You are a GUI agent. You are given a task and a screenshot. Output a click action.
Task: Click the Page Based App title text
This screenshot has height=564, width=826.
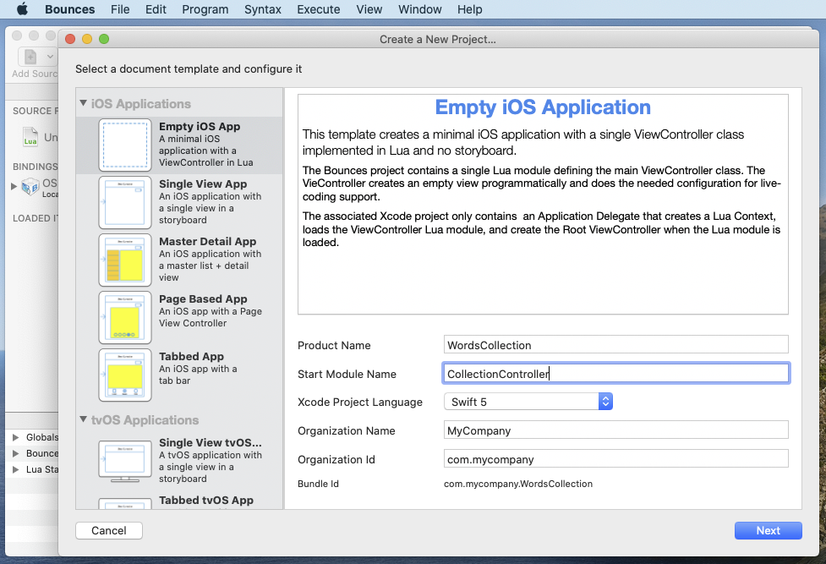tap(203, 298)
